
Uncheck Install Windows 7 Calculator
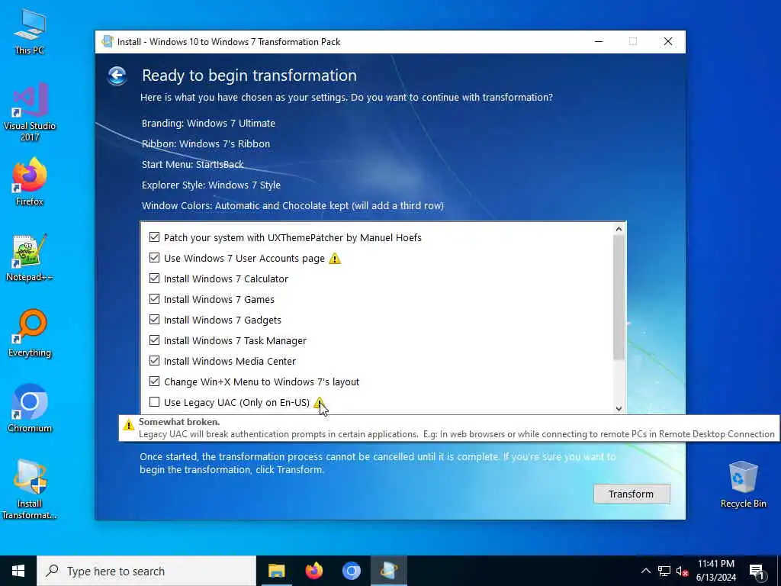coord(154,279)
